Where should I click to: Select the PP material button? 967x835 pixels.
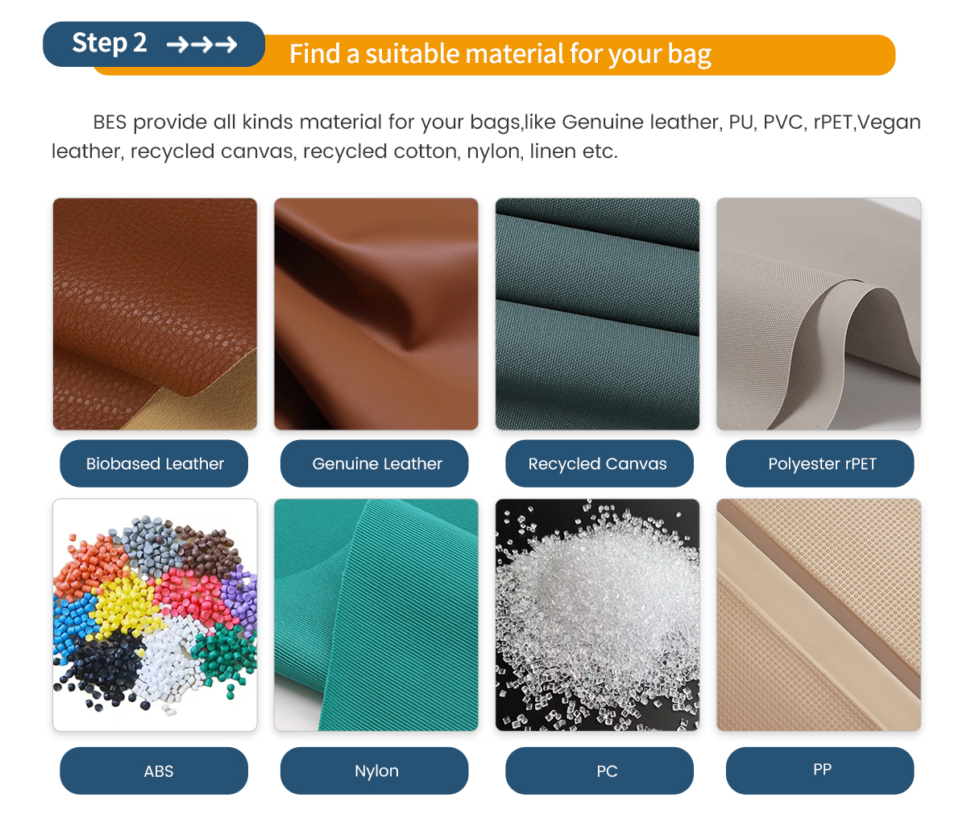(x=820, y=771)
